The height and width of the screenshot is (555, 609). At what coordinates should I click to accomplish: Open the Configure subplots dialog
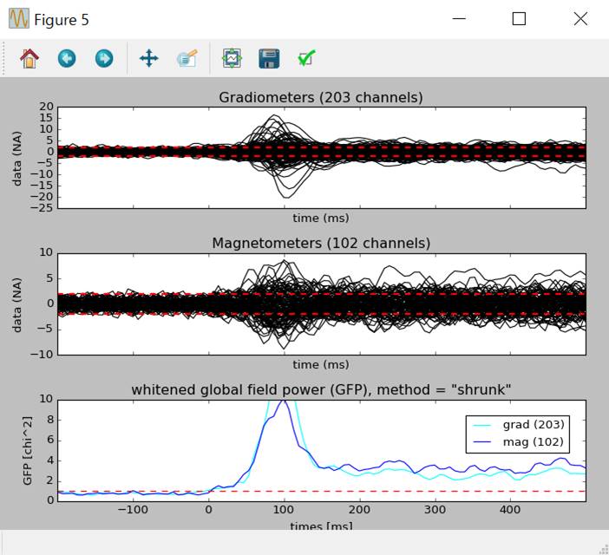click(232, 58)
